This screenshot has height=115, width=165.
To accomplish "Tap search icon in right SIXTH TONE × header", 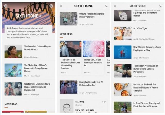I will 160,6.
